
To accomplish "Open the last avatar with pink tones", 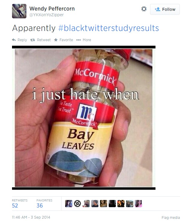I will click(138, 204).
